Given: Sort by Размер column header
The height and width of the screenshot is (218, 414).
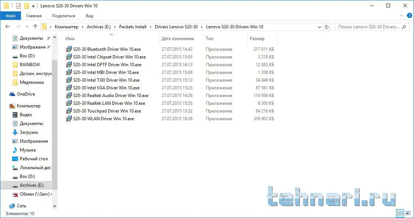Looking at the screenshot, I should point(262,39).
